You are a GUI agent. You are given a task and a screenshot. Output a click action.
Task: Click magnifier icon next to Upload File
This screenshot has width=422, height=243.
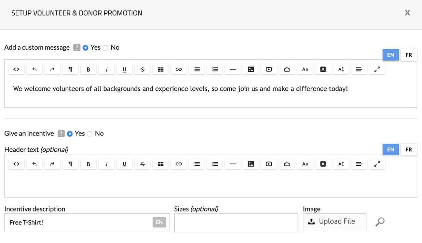(380, 222)
